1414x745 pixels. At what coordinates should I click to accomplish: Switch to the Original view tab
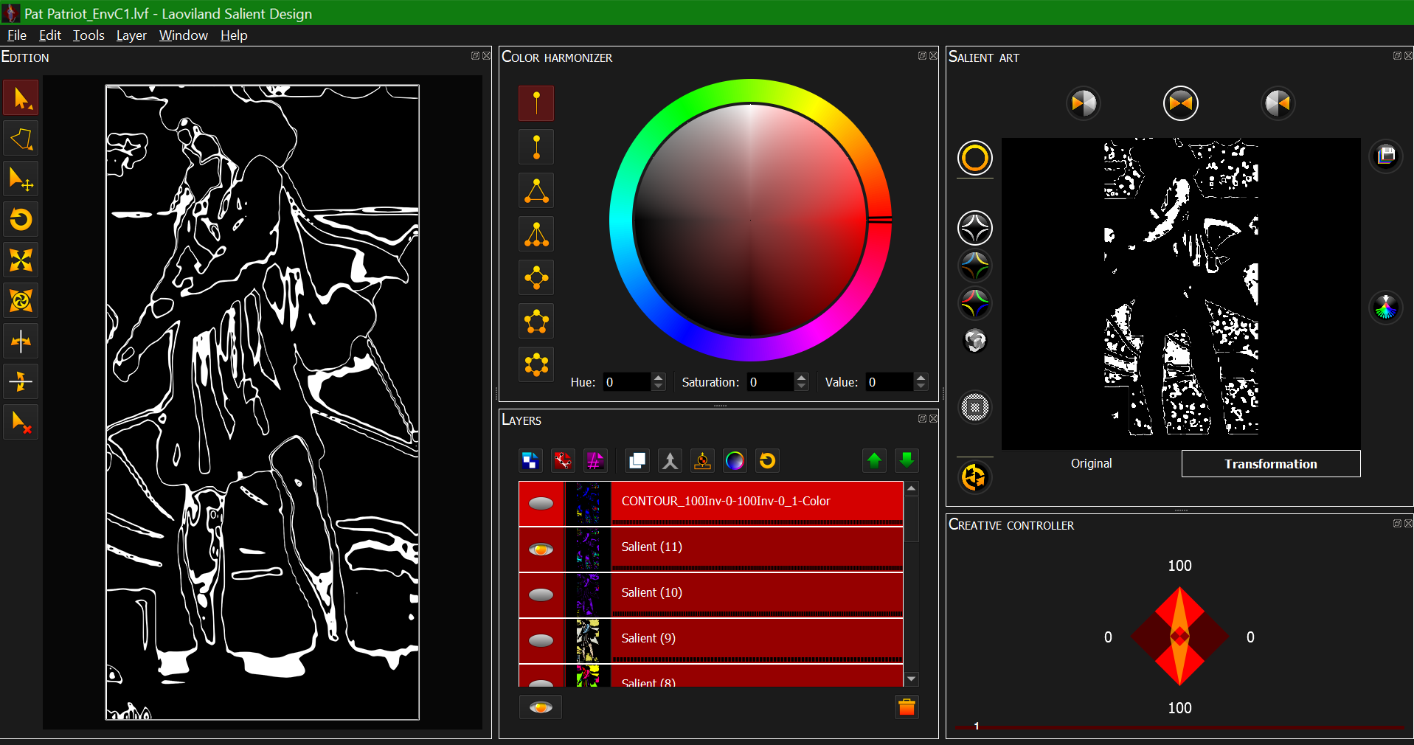[1091, 463]
